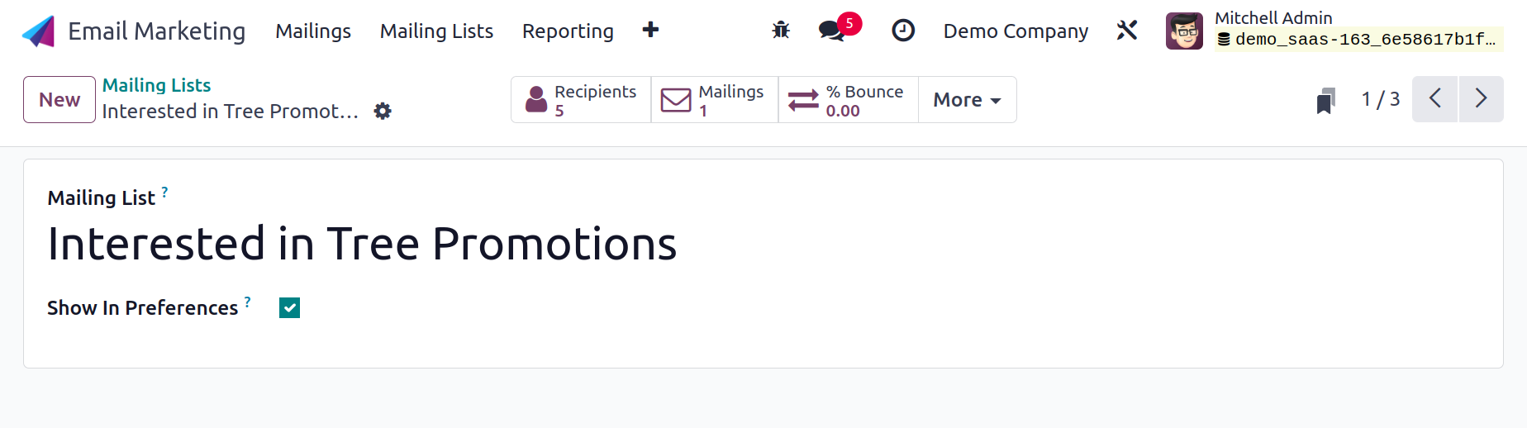
Task: Open the Reporting menu
Action: click(568, 31)
